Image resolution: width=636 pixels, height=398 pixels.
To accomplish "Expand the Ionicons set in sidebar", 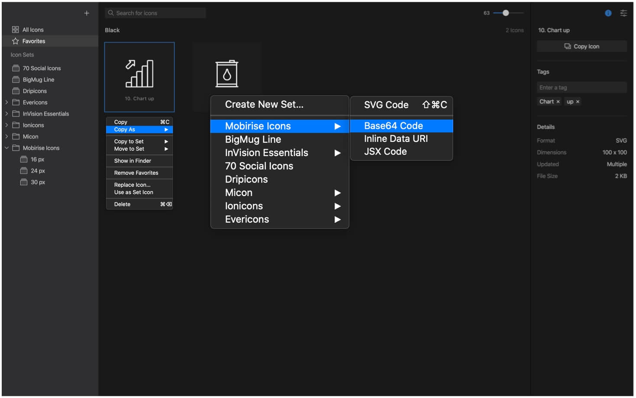I will tap(6, 125).
